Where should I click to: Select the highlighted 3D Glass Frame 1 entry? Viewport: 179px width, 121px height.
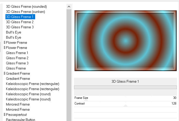(x=20, y=17)
